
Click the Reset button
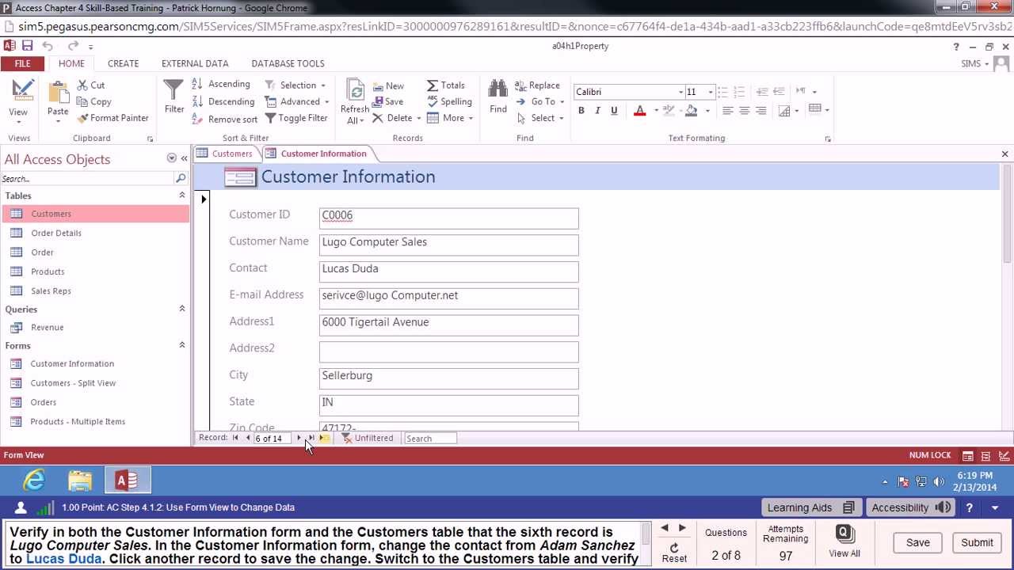(x=674, y=553)
